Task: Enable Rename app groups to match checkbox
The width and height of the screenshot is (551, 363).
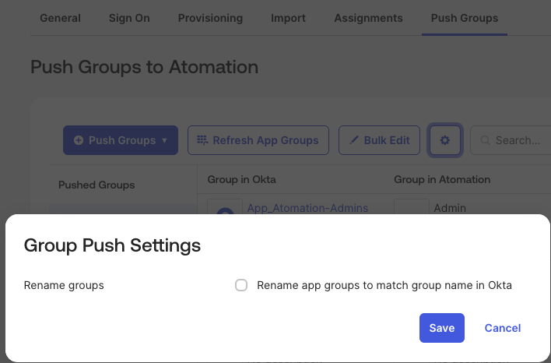Action: coord(241,285)
